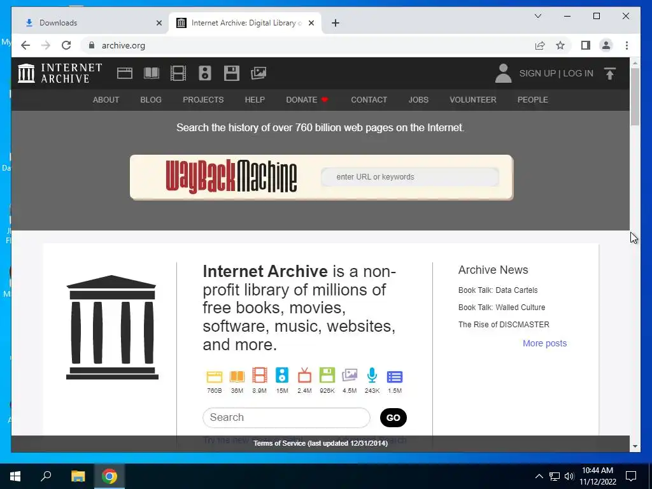Open the volume control in tray
Viewport: 652px width, 489px height.
pyautogui.click(x=569, y=476)
